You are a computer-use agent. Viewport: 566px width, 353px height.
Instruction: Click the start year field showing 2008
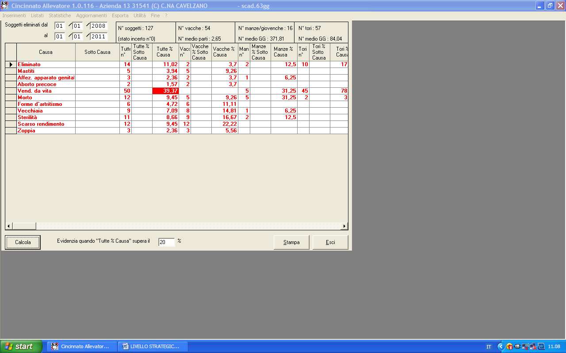pyautogui.click(x=98, y=26)
